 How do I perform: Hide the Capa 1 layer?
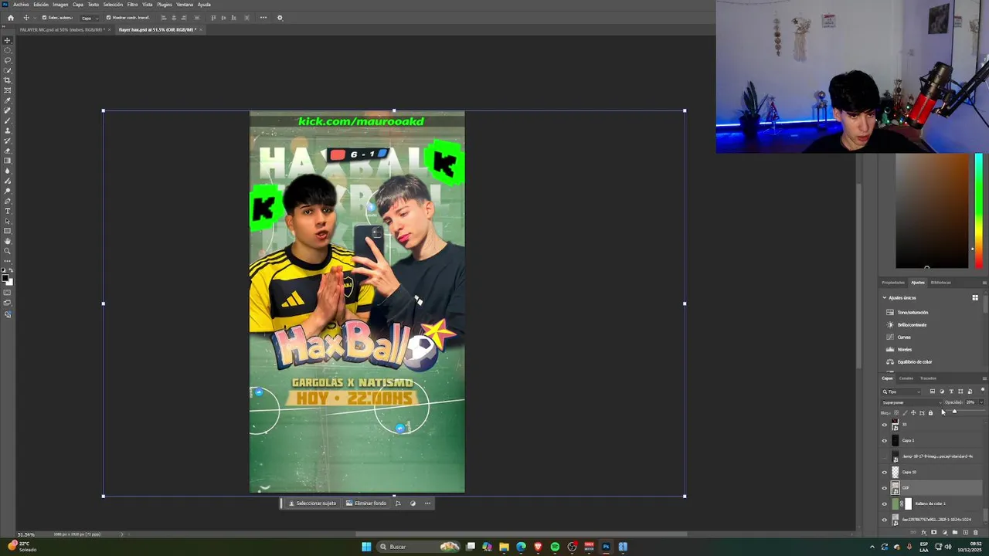point(885,440)
